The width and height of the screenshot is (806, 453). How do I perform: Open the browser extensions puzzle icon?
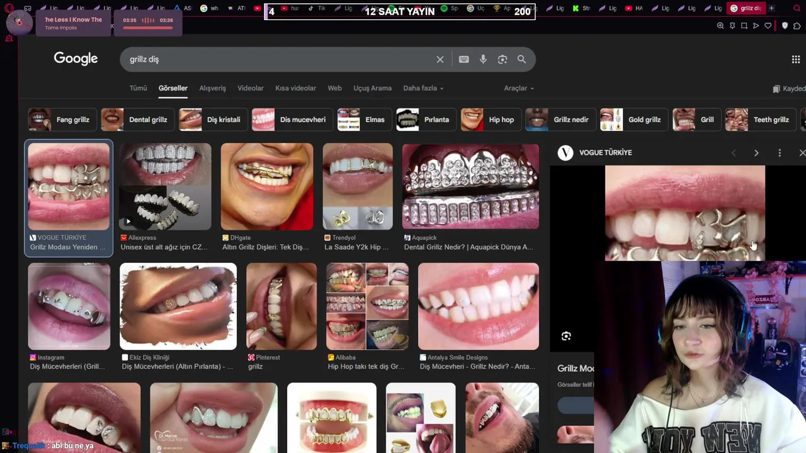(x=797, y=26)
